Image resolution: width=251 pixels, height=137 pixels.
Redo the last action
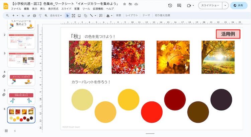[28, 15]
